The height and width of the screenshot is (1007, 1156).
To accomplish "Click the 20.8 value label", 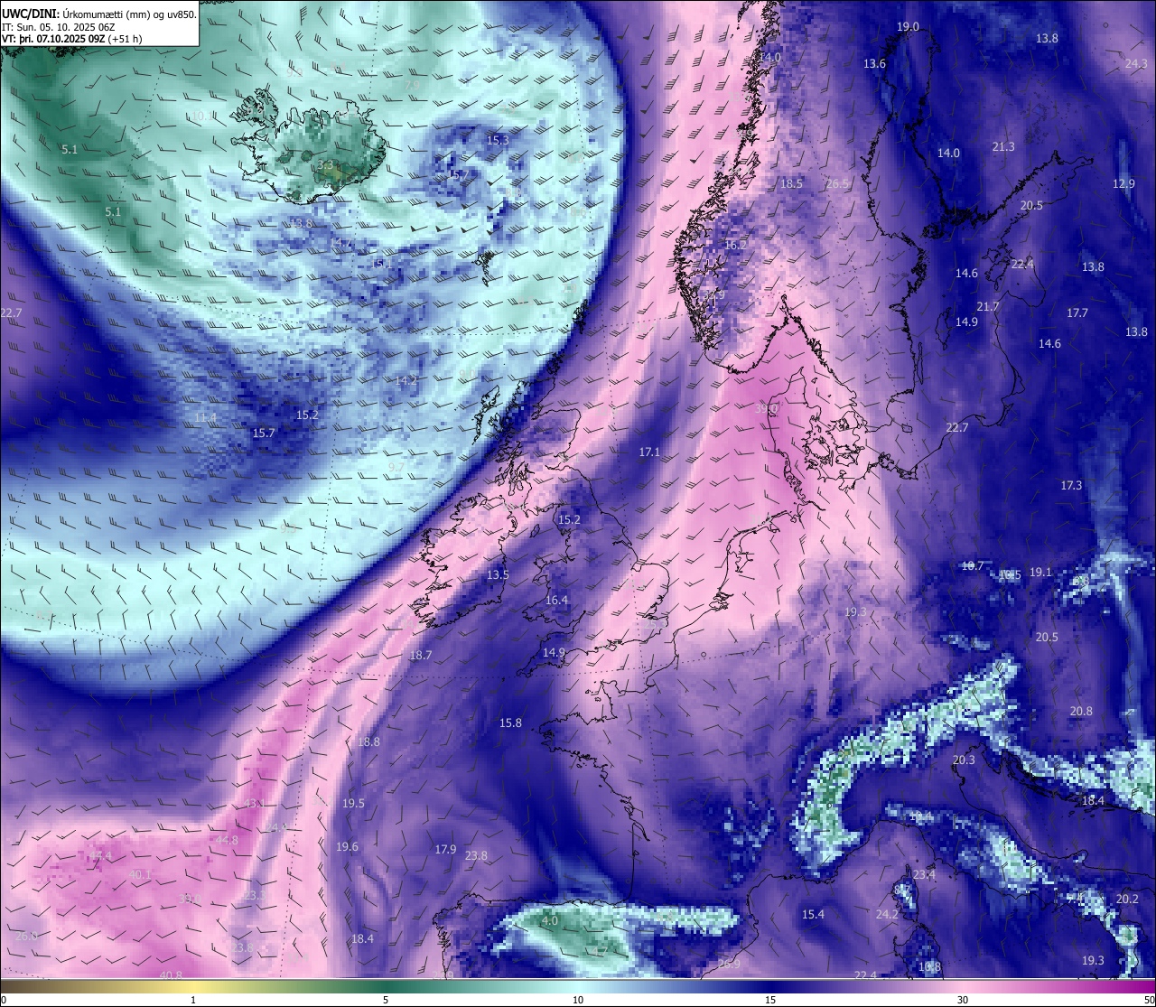I will tap(1081, 711).
